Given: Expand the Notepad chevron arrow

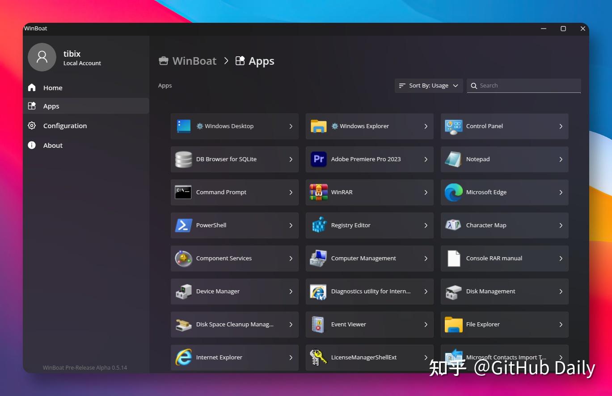Looking at the screenshot, I should [561, 159].
